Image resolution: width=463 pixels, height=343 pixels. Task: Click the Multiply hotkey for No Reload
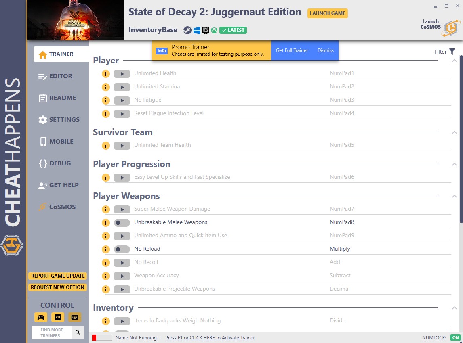[340, 249]
